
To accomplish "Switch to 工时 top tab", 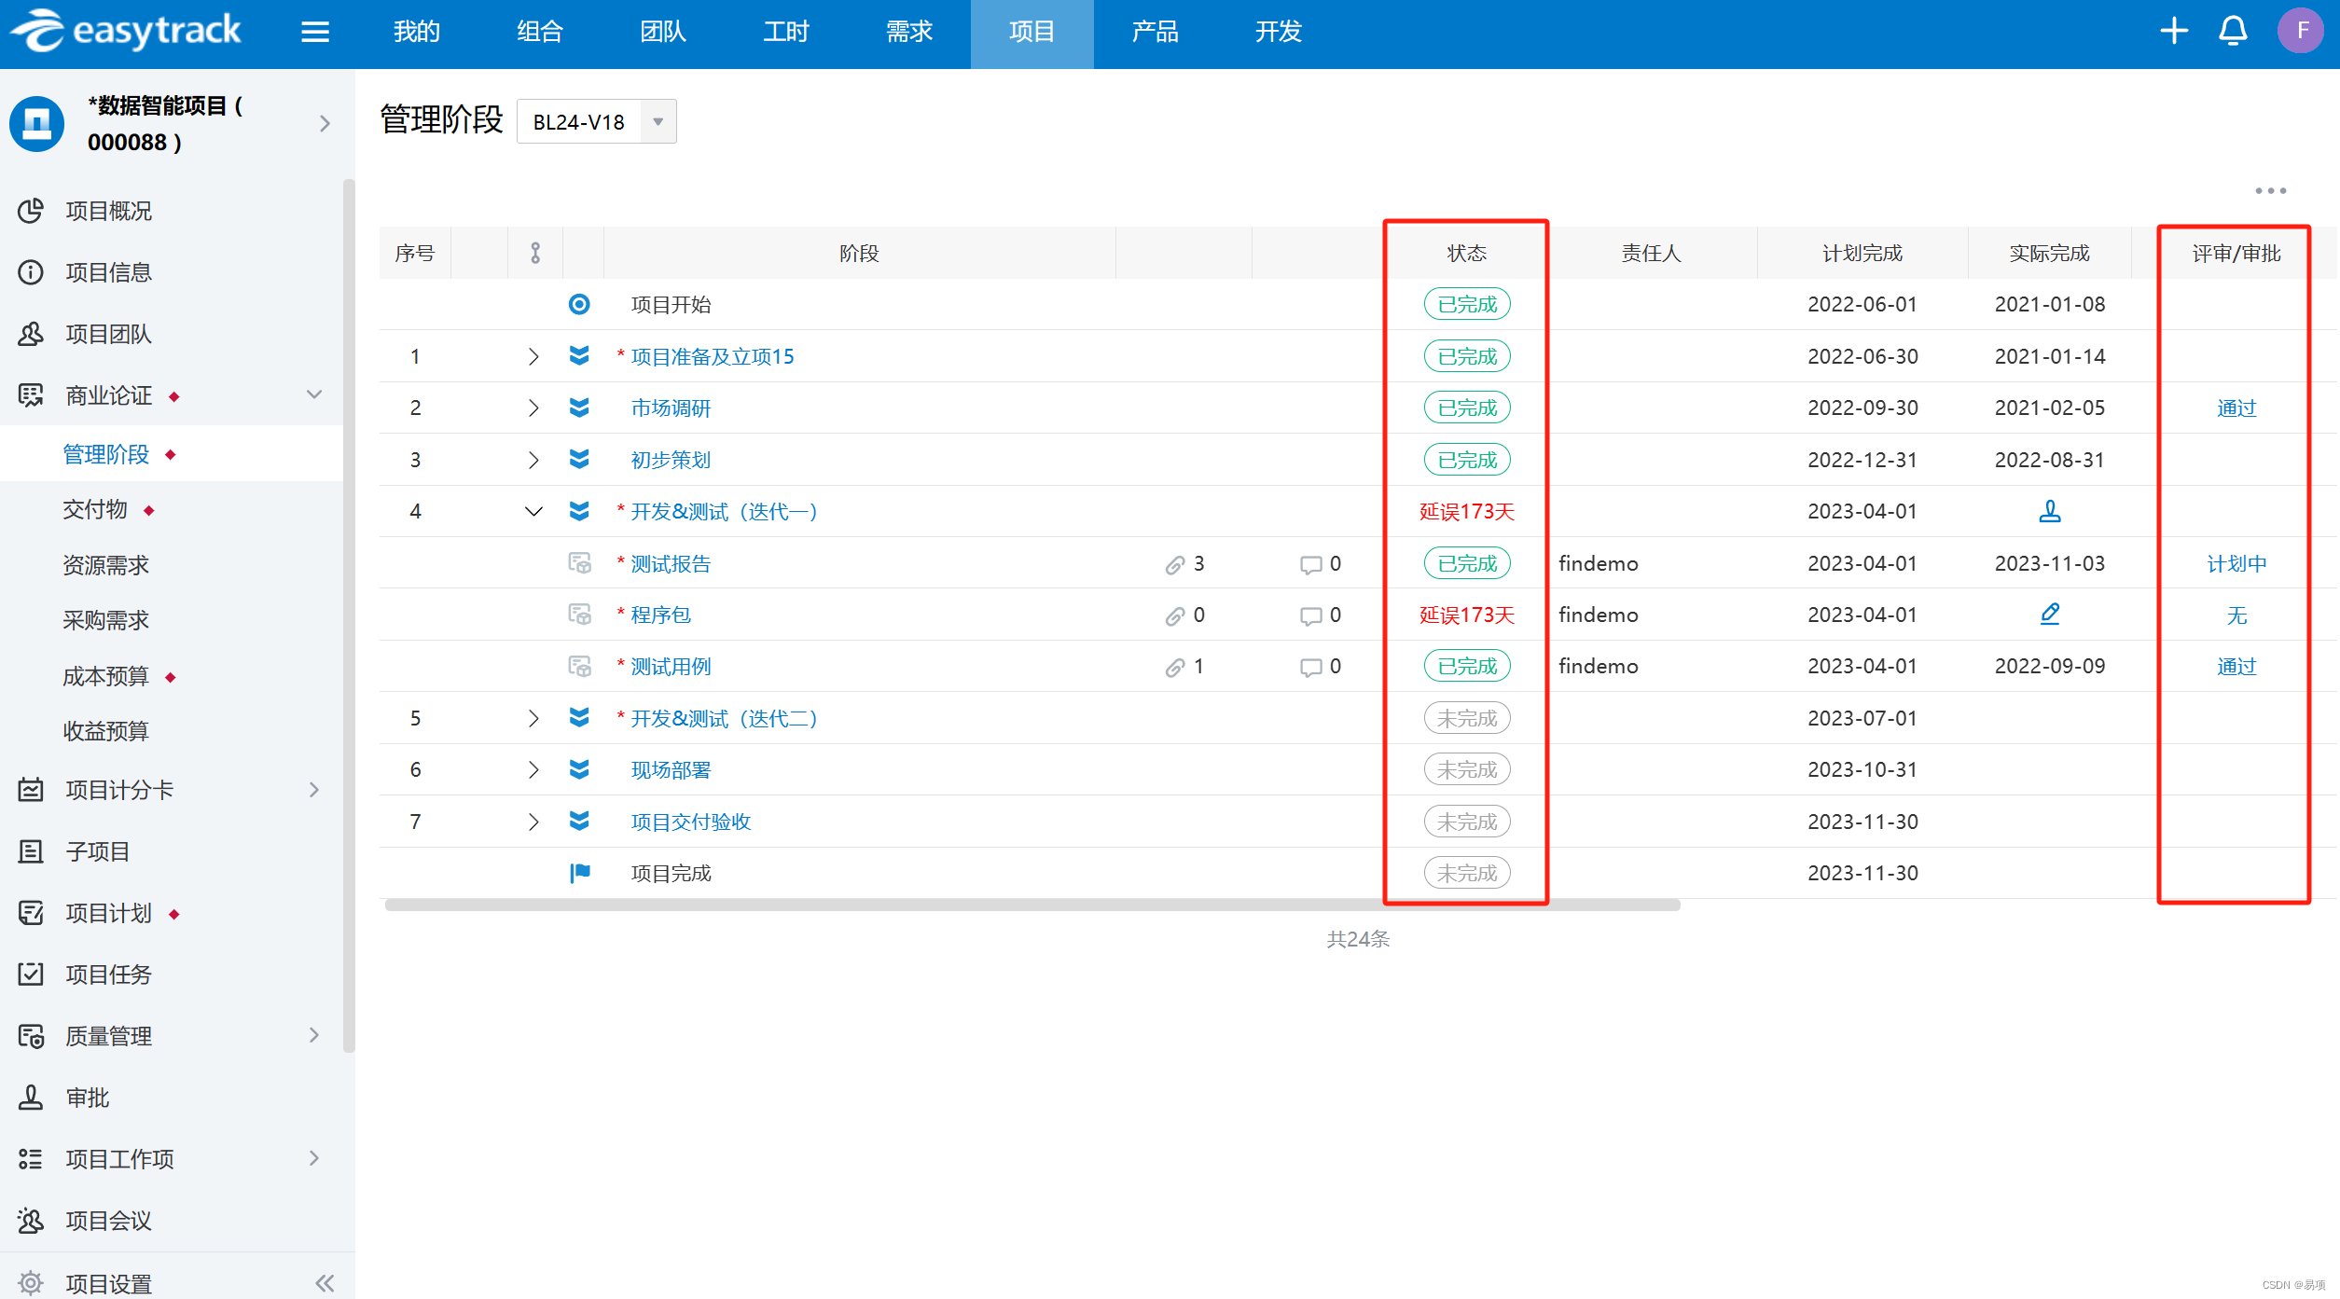I will pyautogui.click(x=786, y=32).
